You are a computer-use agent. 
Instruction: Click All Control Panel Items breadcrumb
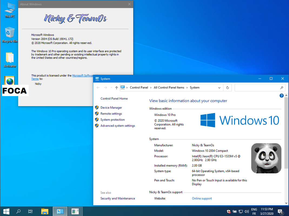(169, 87)
